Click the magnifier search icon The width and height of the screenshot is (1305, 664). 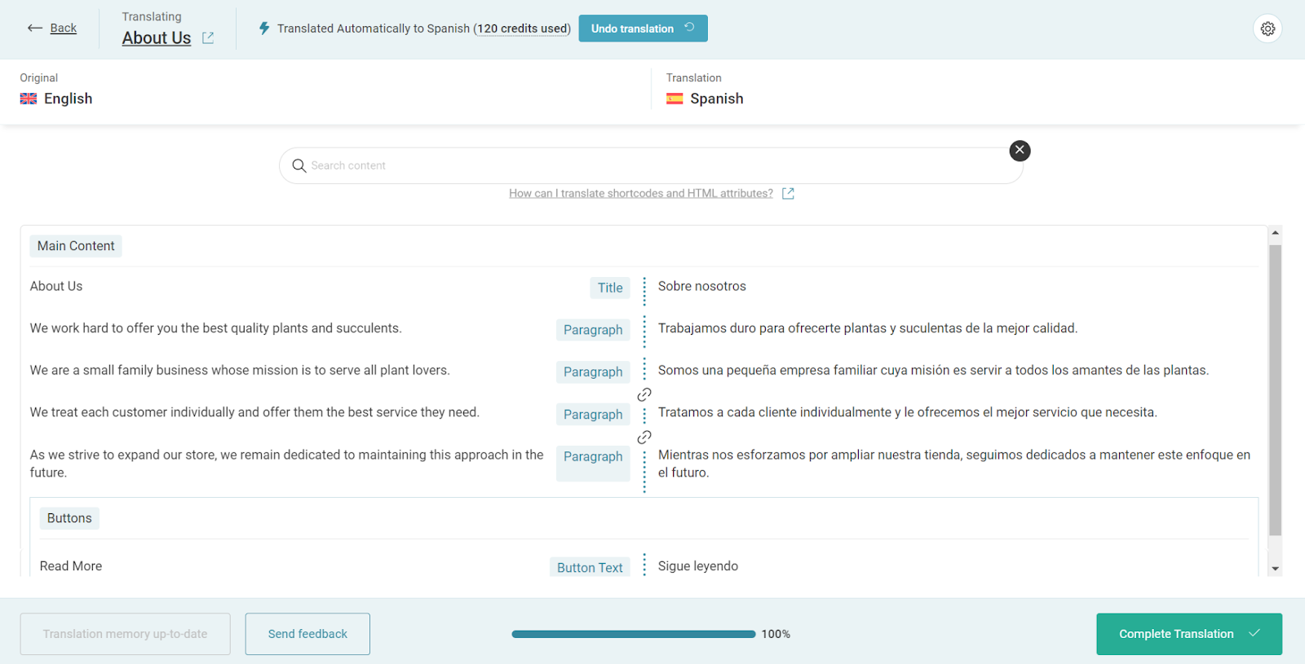point(299,165)
